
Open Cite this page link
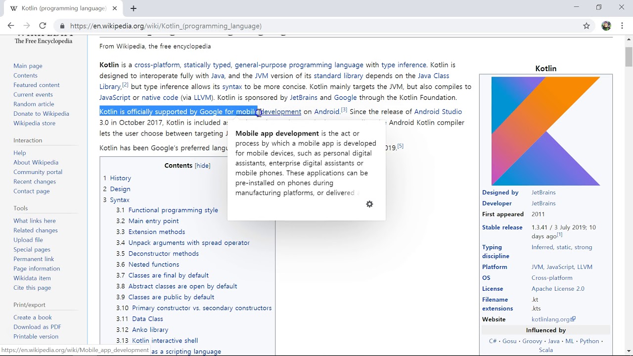point(32,288)
